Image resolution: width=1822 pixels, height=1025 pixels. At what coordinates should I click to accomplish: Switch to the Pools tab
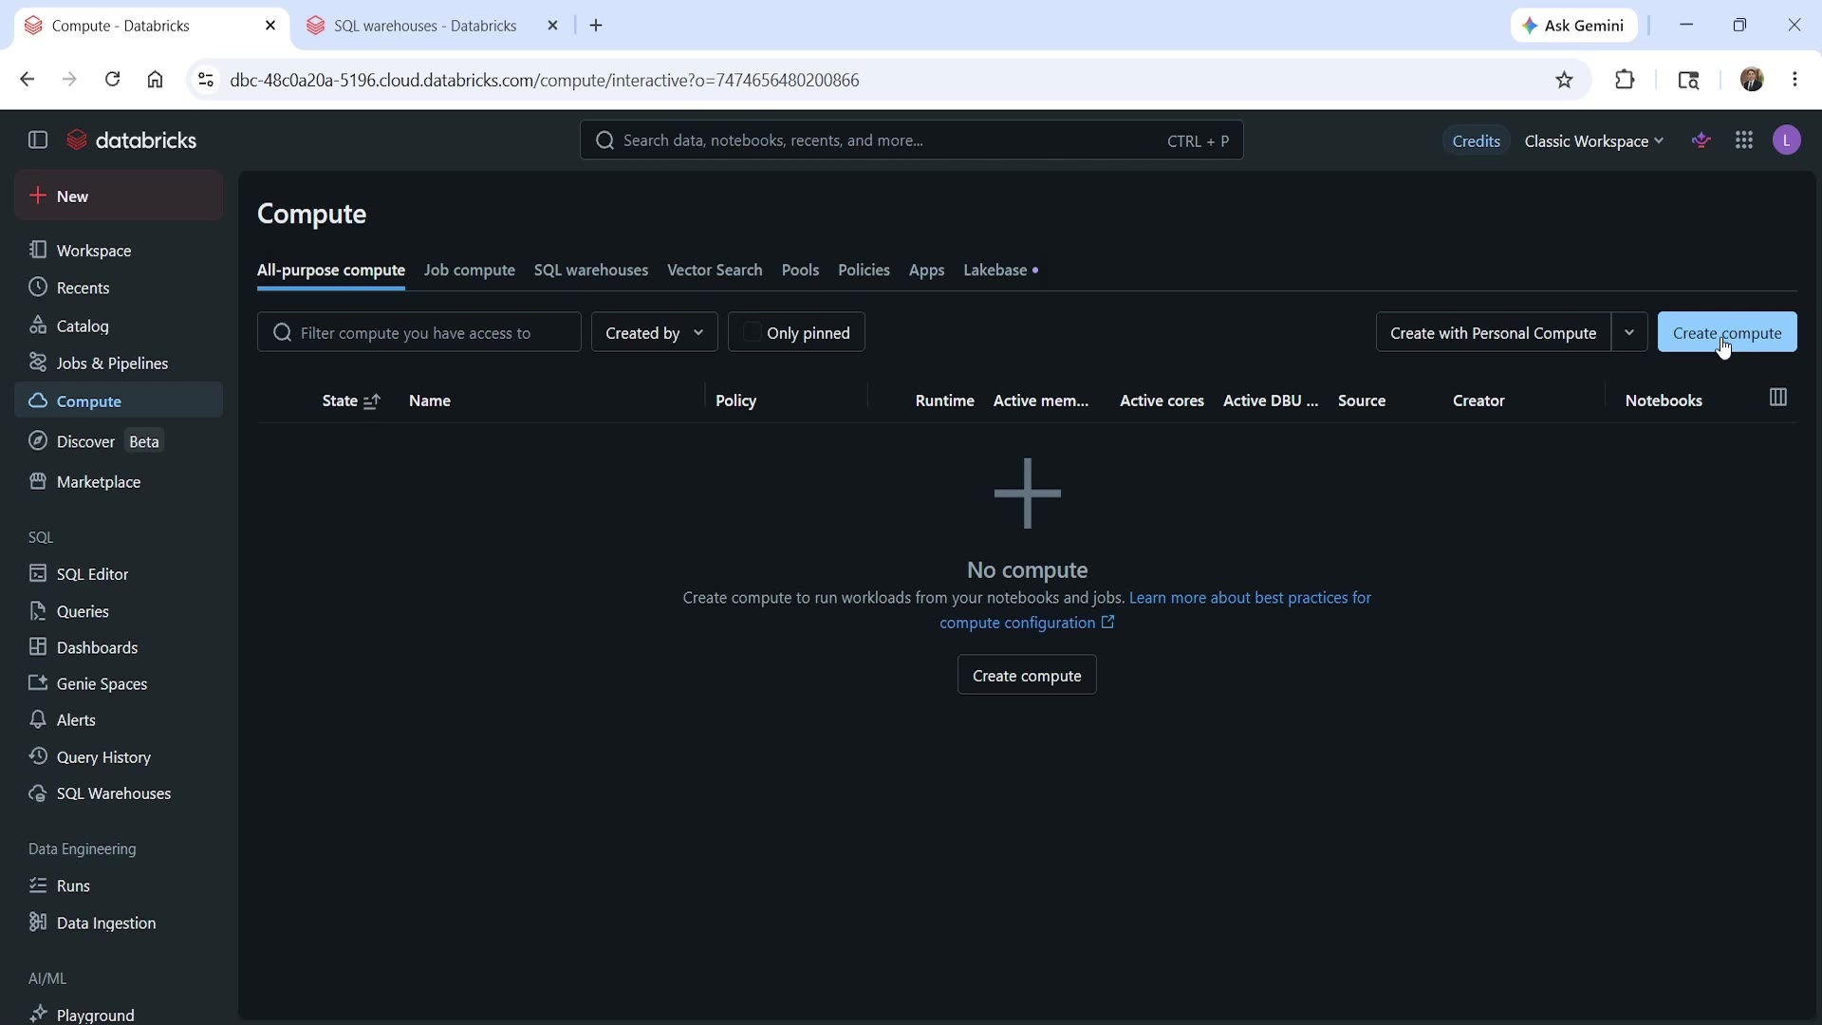(800, 271)
